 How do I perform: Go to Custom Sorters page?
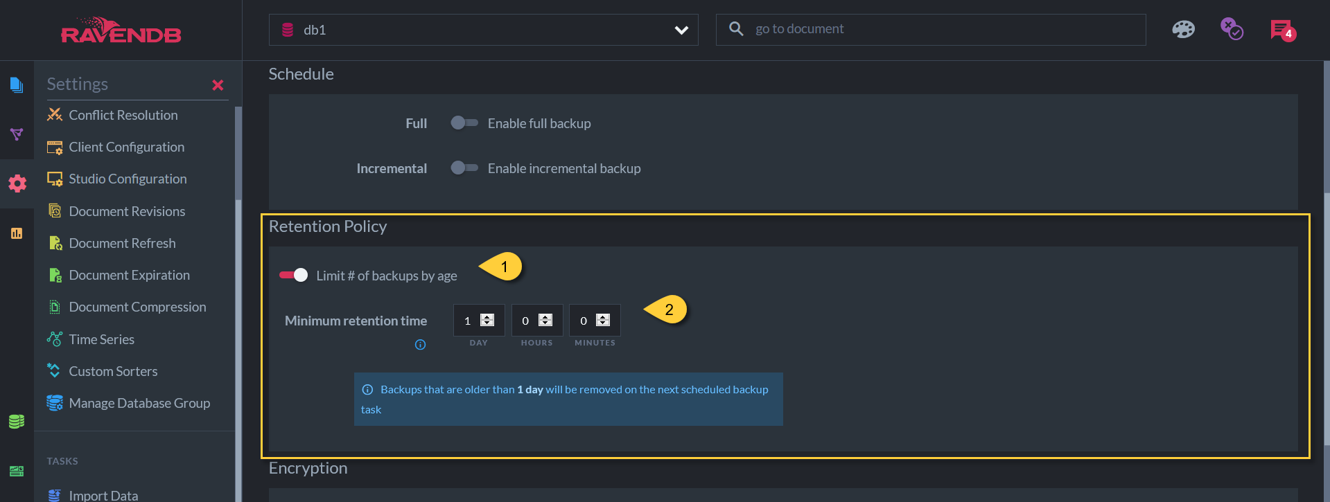click(114, 371)
